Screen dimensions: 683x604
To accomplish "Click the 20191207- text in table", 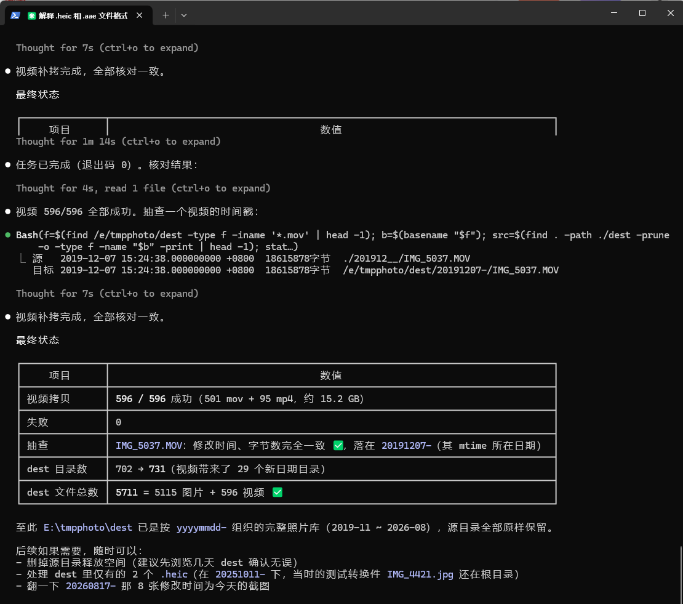I will point(406,445).
